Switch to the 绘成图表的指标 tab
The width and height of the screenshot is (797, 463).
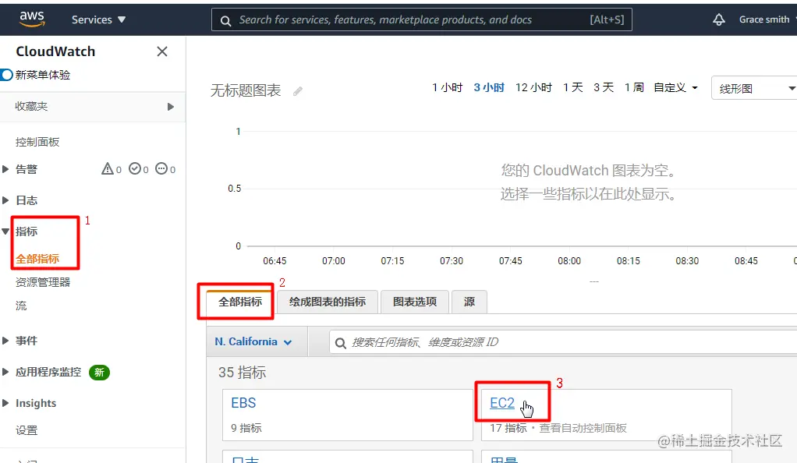(x=328, y=302)
